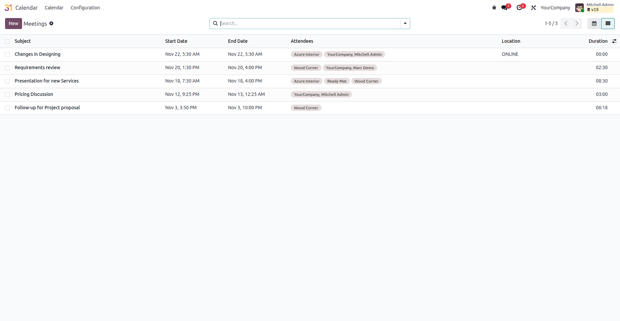
Task: Sort by End Date column header
Action: pos(238,41)
